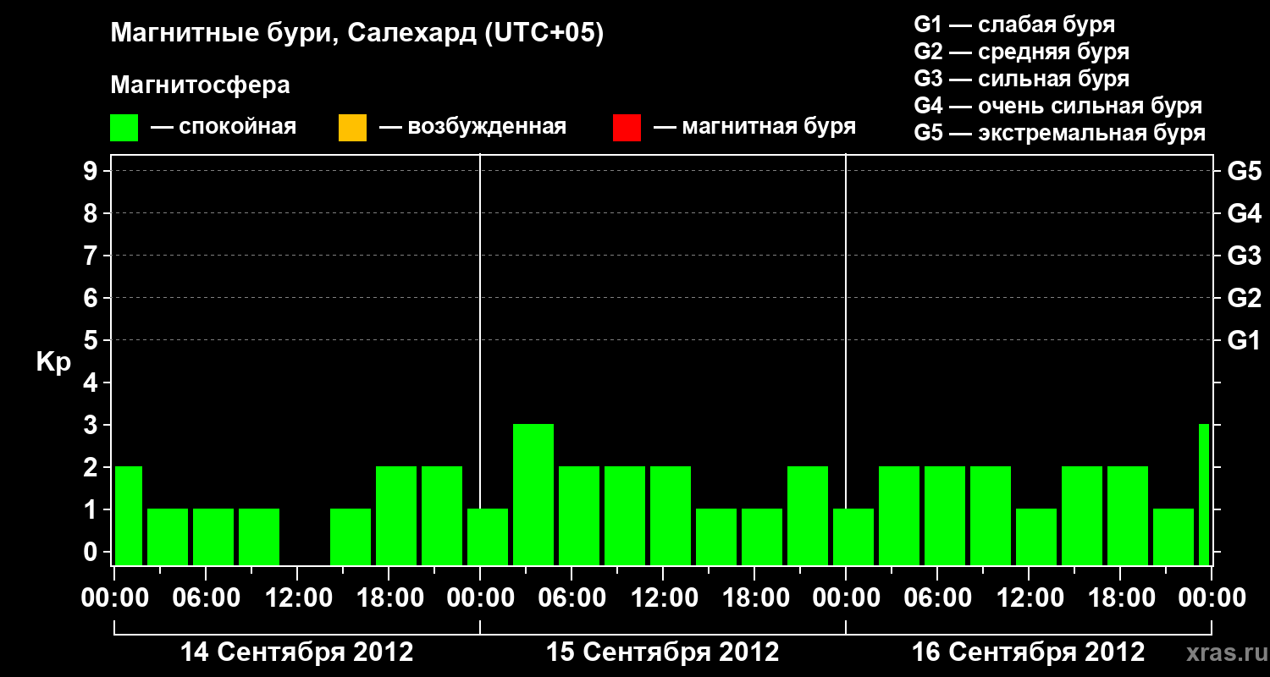This screenshot has height=677, width=1270.
Task: Click the '14 Сентября 2012' date label
Action: click(297, 652)
